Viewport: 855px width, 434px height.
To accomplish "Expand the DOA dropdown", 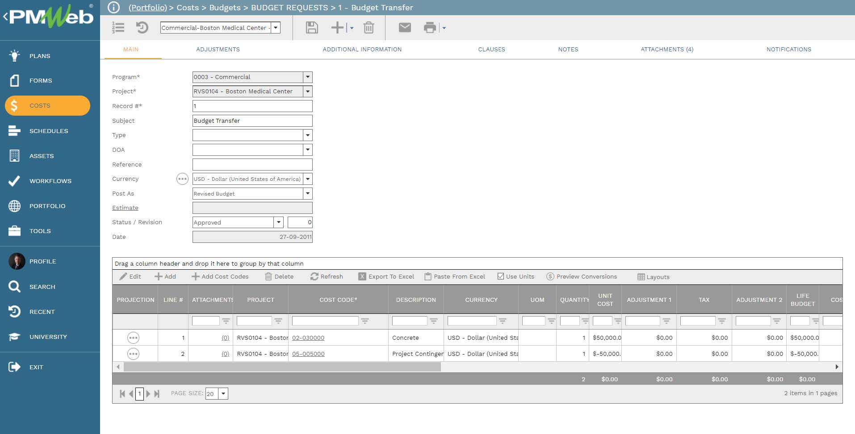I will tap(307, 150).
